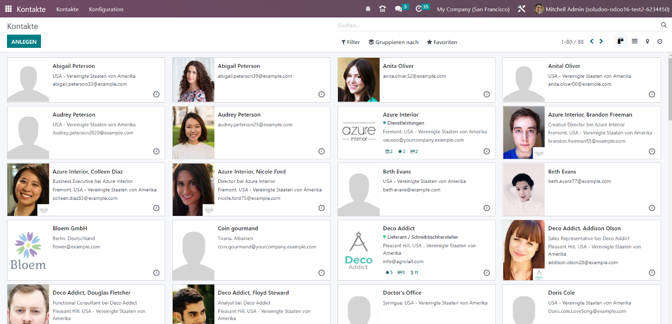672x324 pixels.
Task: Open the Kontakte menu item
Action: (66, 9)
